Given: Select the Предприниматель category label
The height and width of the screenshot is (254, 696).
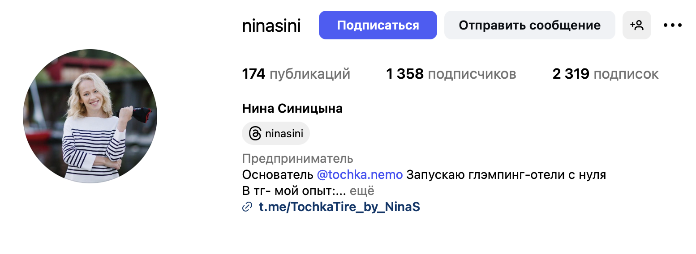Looking at the screenshot, I should point(297,158).
